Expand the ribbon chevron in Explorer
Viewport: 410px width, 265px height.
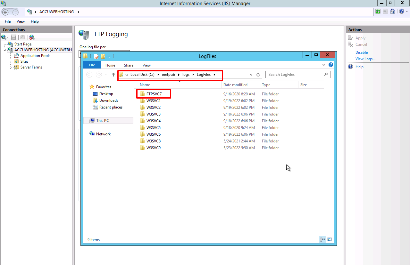324,65
